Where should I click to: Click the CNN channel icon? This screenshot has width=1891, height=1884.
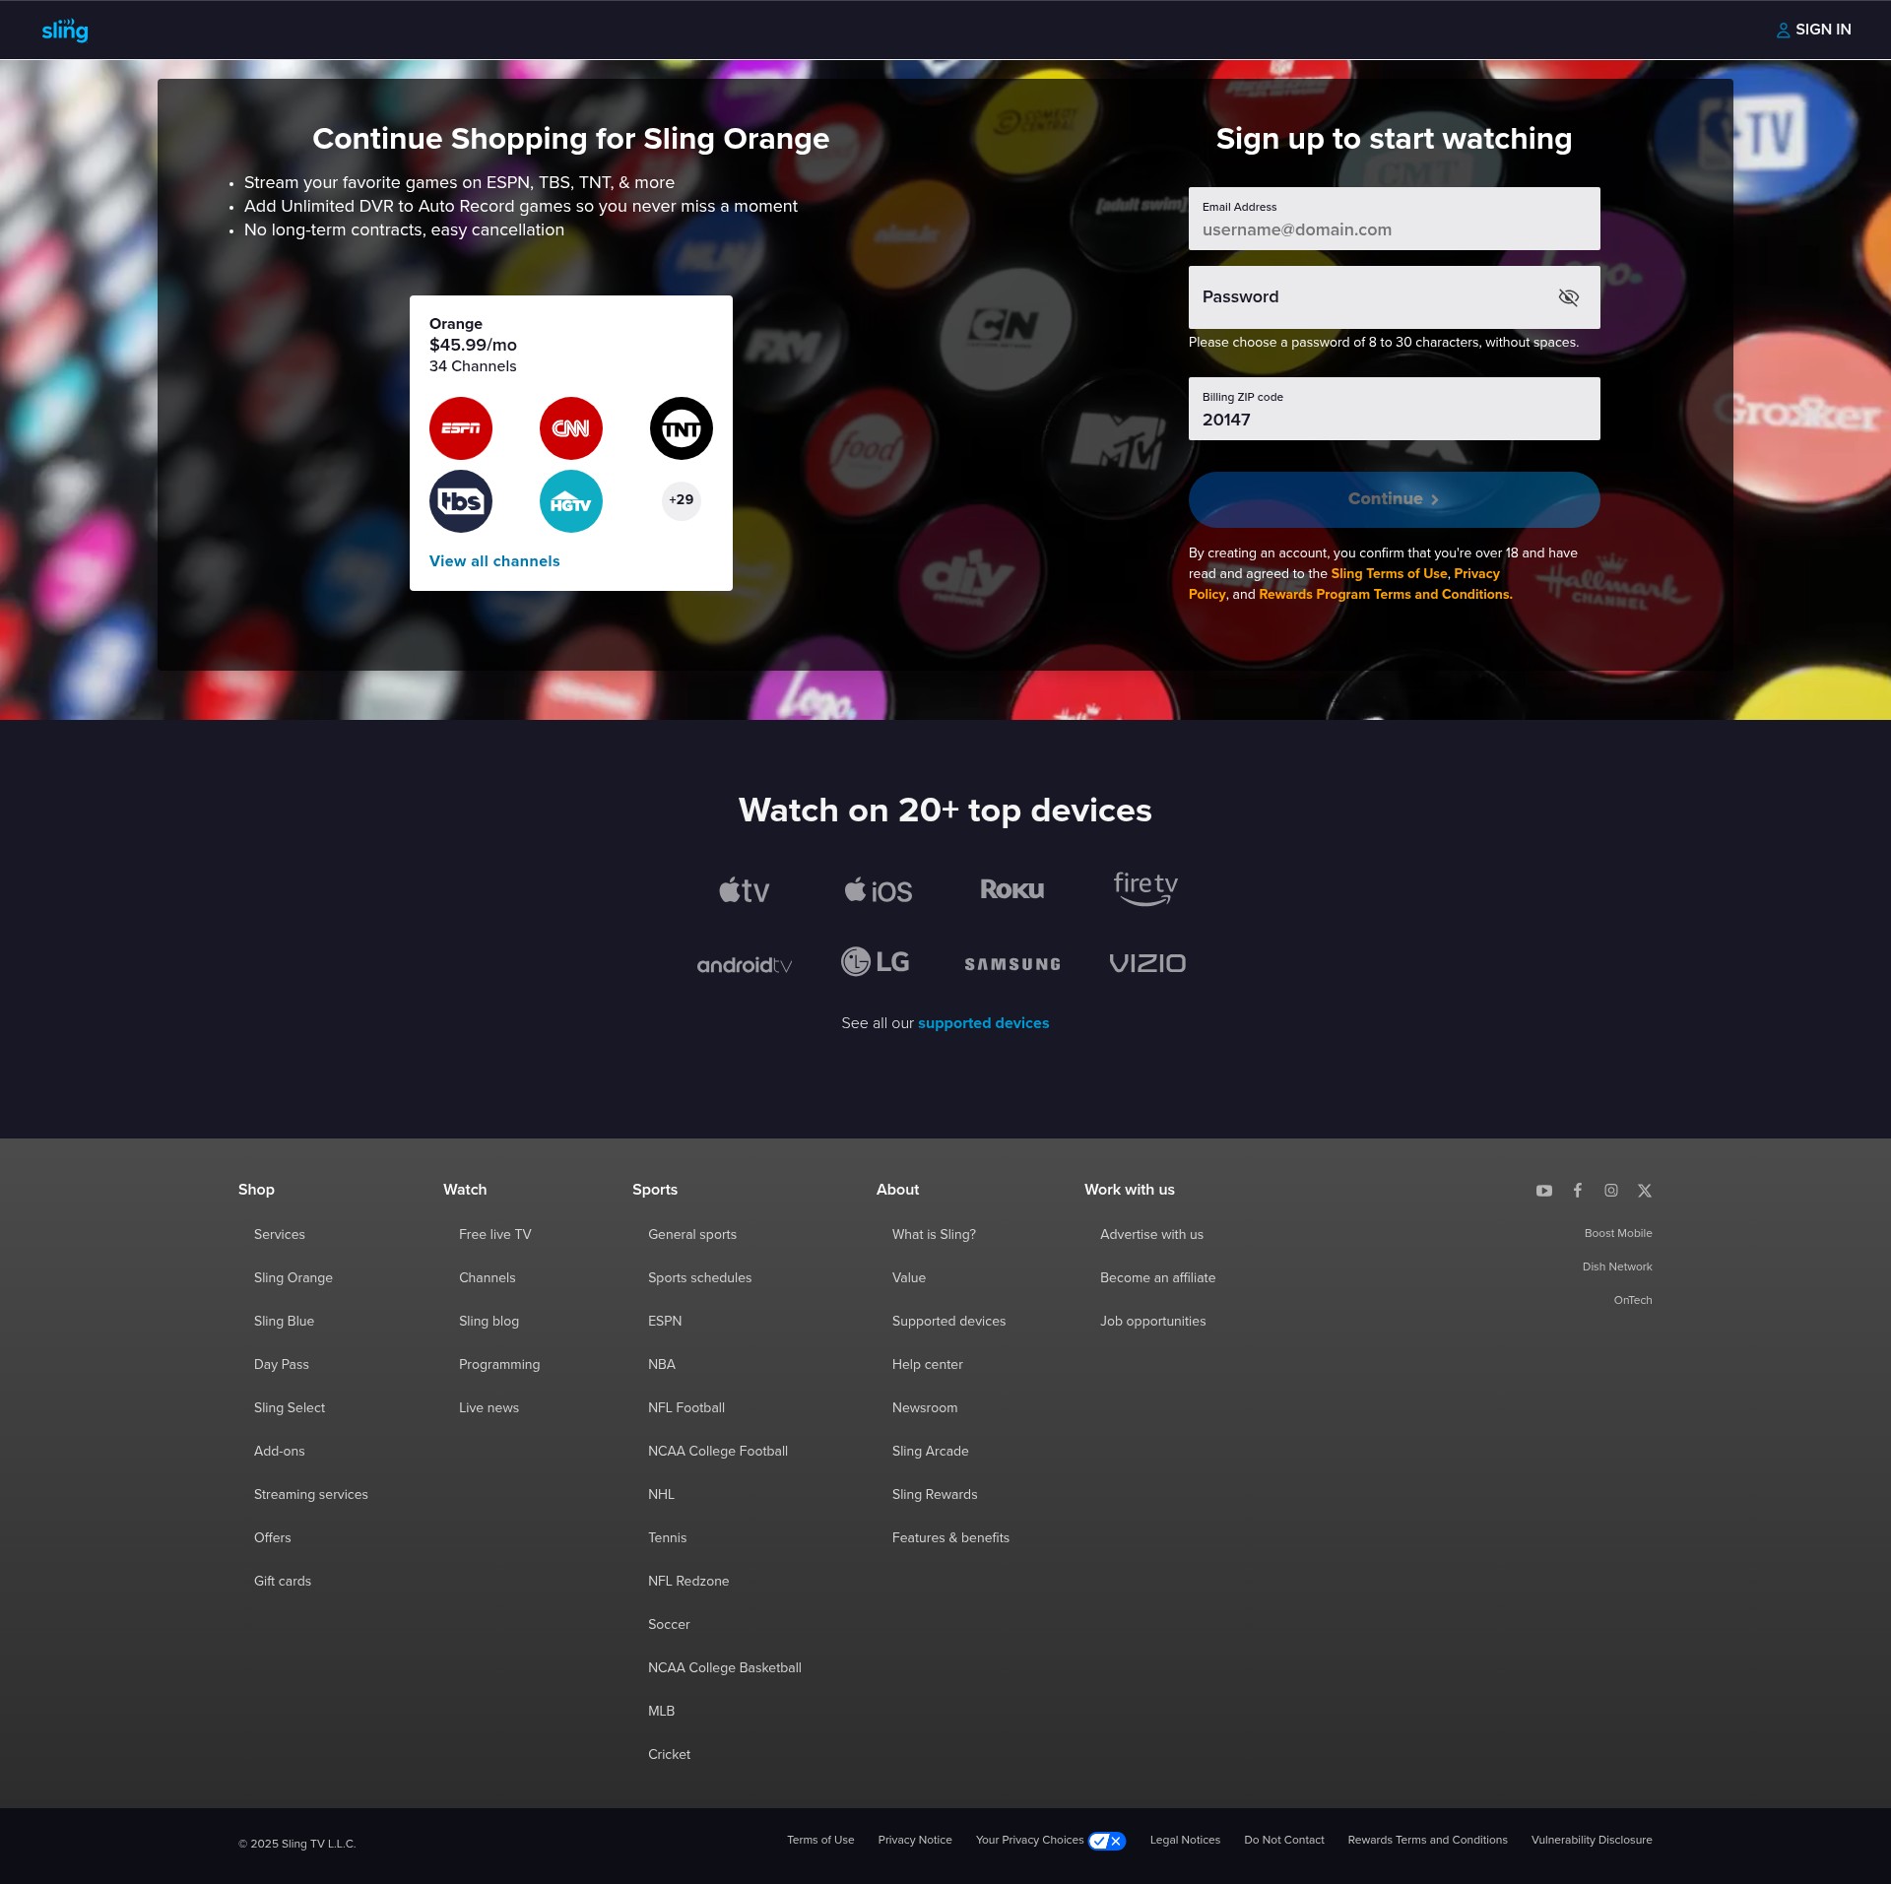pos(571,428)
